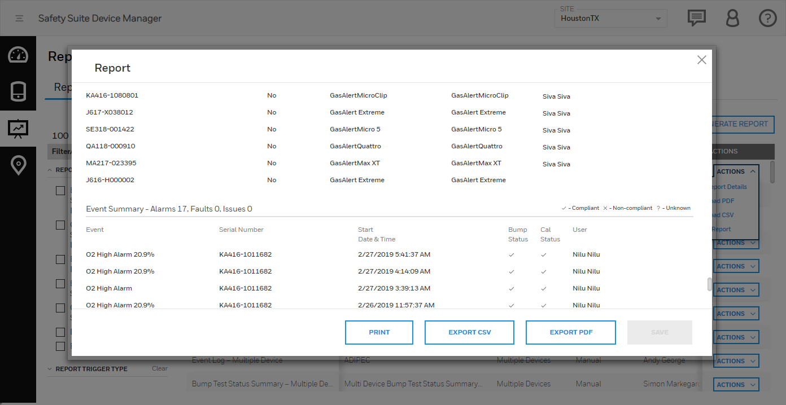The image size is (786, 405).
Task: Open the help question mark icon
Action: 767,17
